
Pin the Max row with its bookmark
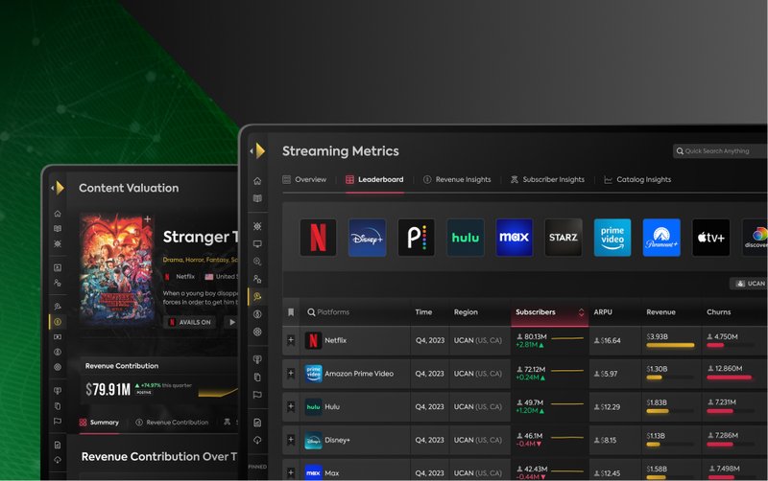[x=291, y=472]
